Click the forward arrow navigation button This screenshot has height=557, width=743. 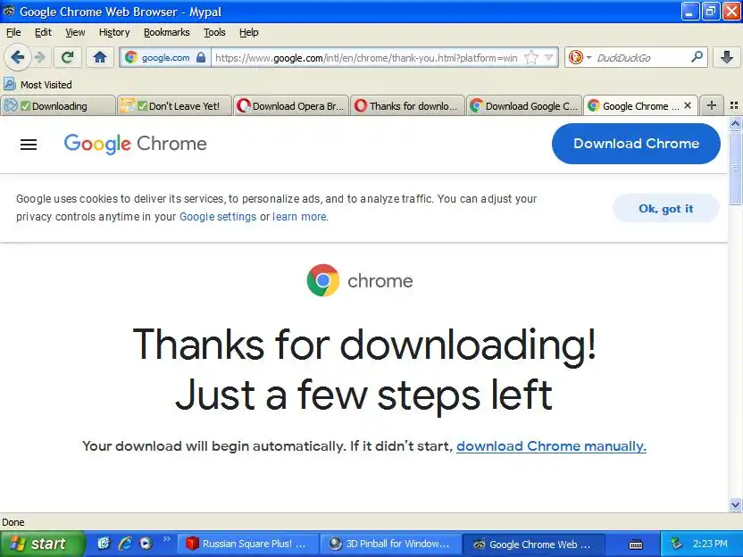click(x=40, y=58)
